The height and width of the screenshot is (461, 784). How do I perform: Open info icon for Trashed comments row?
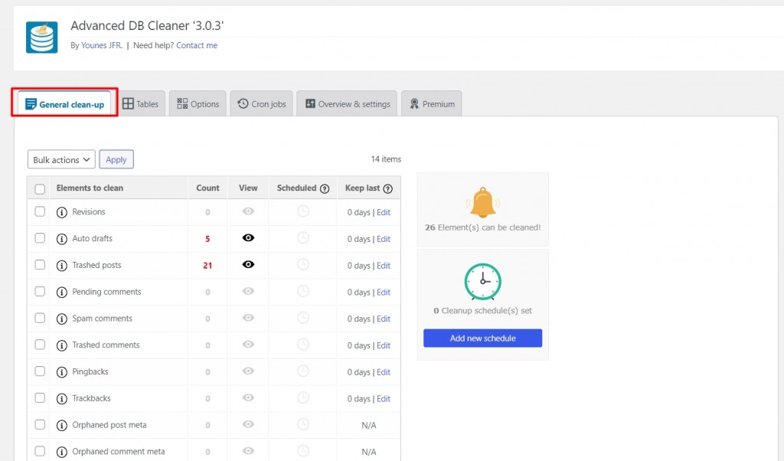pos(61,345)
